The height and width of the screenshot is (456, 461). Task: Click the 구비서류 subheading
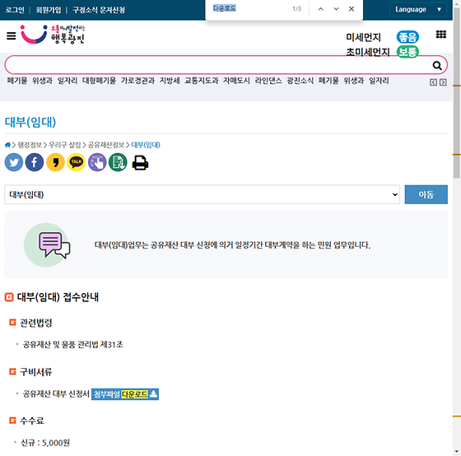coord(36,372)
